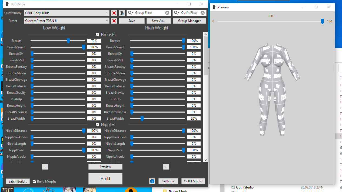Click the Group Filter magnifier search icon
The image size is (342, 192).
(x=130, y=13)
